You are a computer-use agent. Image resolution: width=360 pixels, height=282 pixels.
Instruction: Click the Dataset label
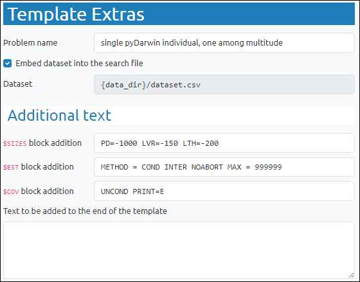(18, 84)
